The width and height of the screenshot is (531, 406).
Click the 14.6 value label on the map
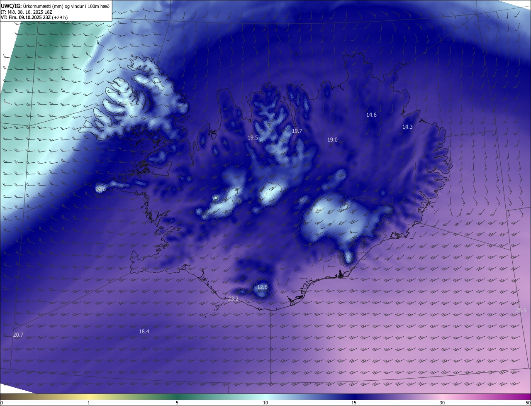point(371,115)
